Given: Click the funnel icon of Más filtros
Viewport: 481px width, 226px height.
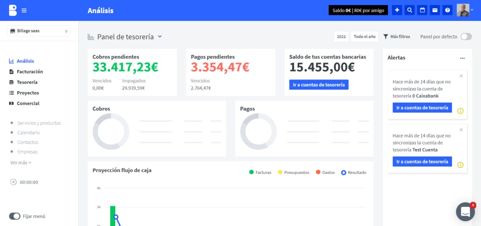Looking at the screenshot, I should tap(386, 36).
